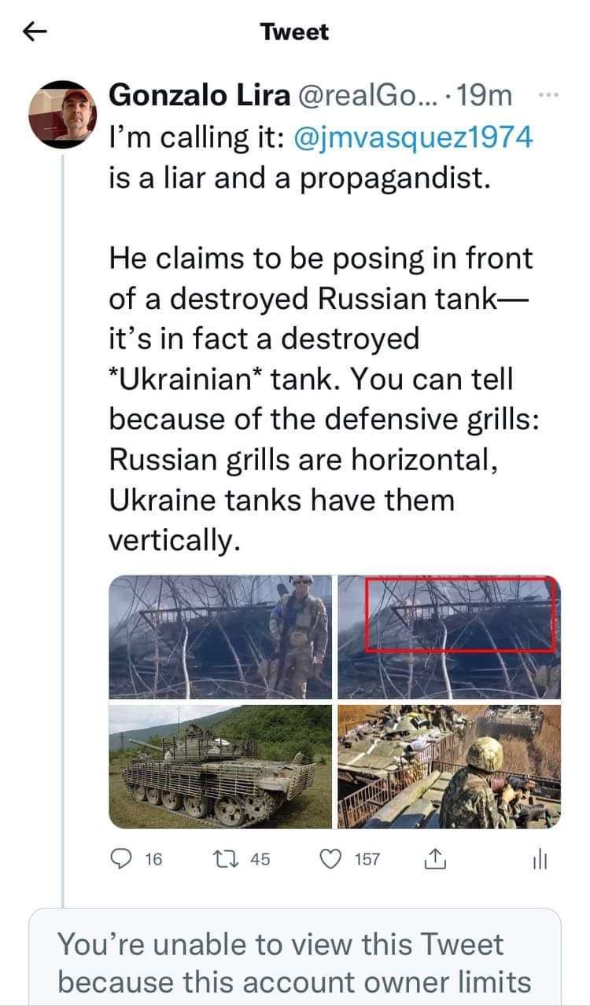View the soldier posing photo
The width and height of the screenshot is (590, 1006).
[x=221, y=637]
